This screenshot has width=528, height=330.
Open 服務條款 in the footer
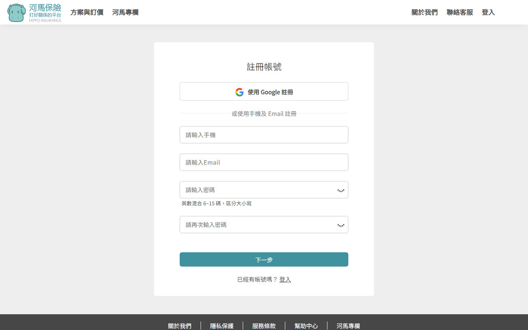click(264, 326)
